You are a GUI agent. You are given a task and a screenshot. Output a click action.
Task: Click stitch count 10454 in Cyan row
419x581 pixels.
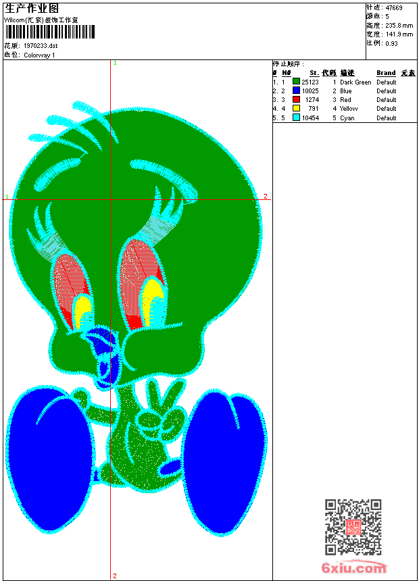[x=310, y=118]
